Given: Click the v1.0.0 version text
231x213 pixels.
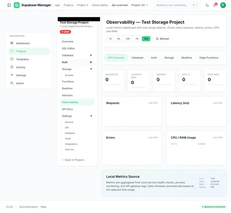Looking at the screenshot, I should coord(9,207).
